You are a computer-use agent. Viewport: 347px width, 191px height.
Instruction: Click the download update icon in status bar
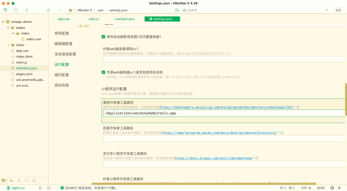332,188
